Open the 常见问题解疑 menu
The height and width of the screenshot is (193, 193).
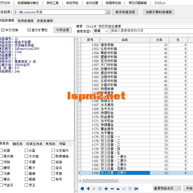pyautogui.click(x=138, y=3)
